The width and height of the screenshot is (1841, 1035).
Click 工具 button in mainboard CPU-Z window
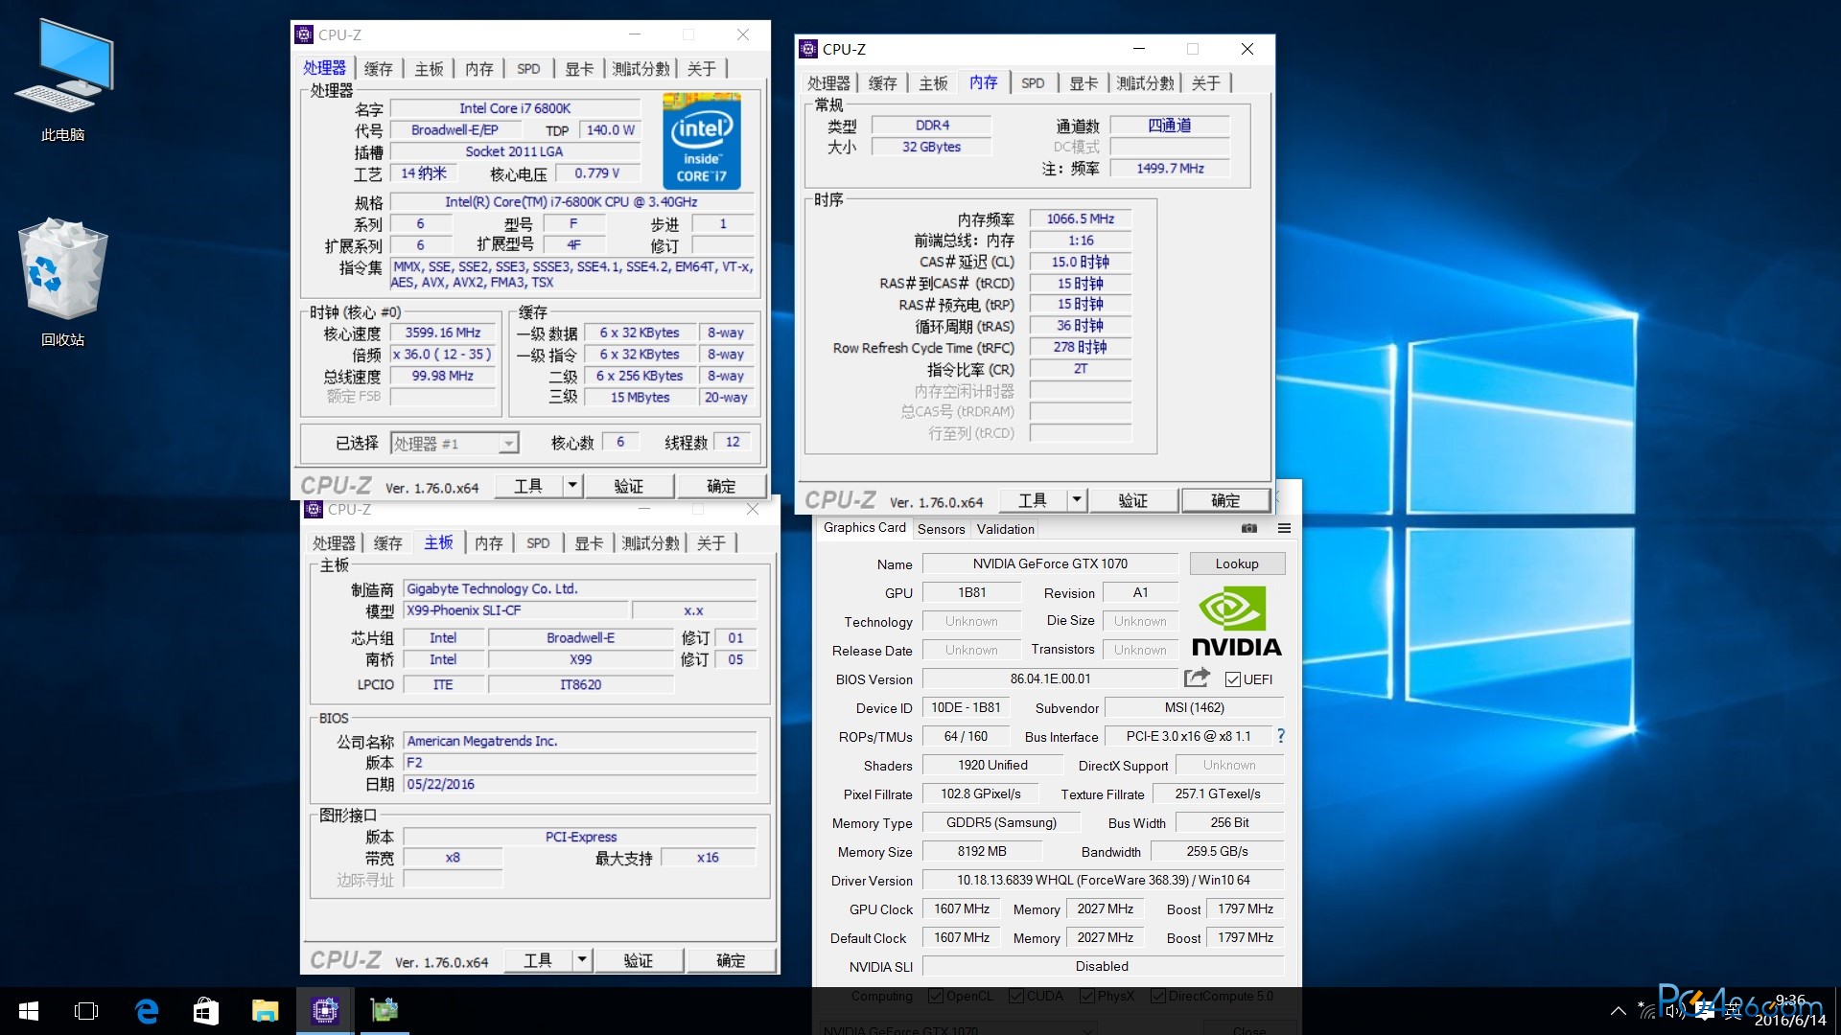538,960
